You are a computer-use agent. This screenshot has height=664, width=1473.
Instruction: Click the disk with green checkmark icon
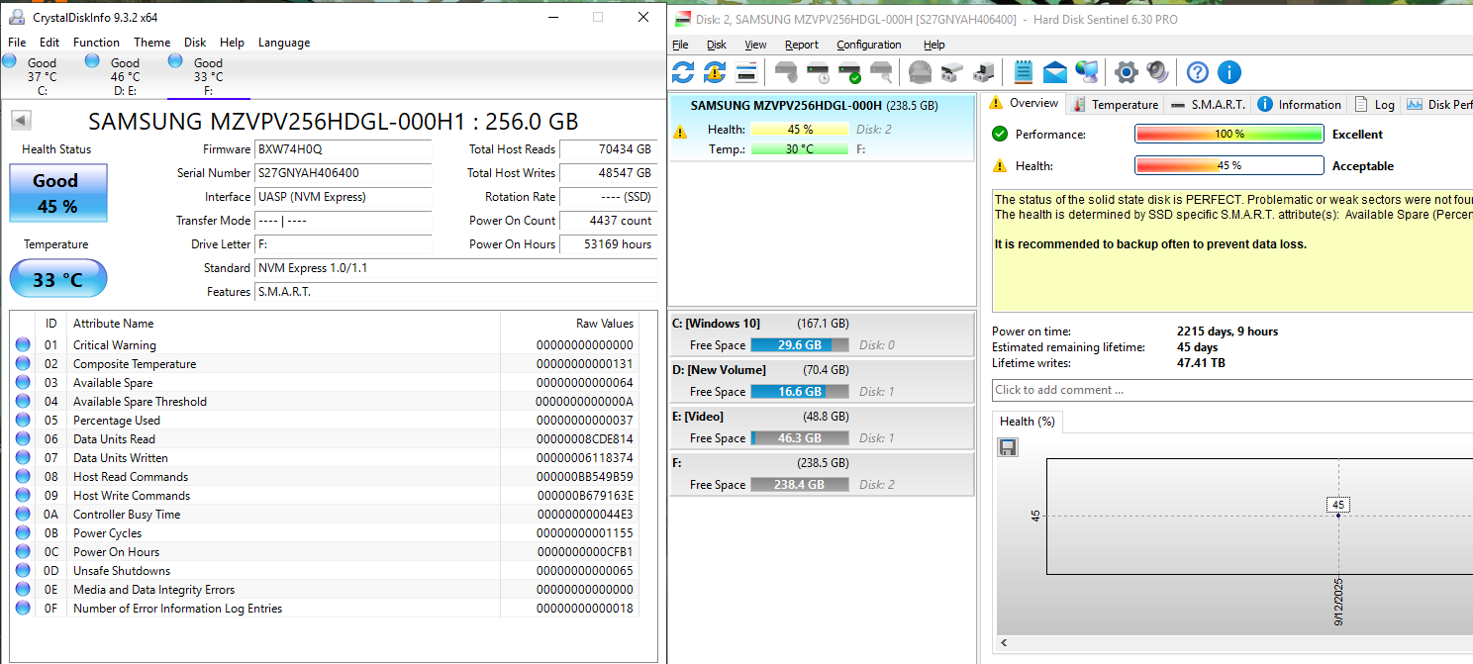(849, 72)
